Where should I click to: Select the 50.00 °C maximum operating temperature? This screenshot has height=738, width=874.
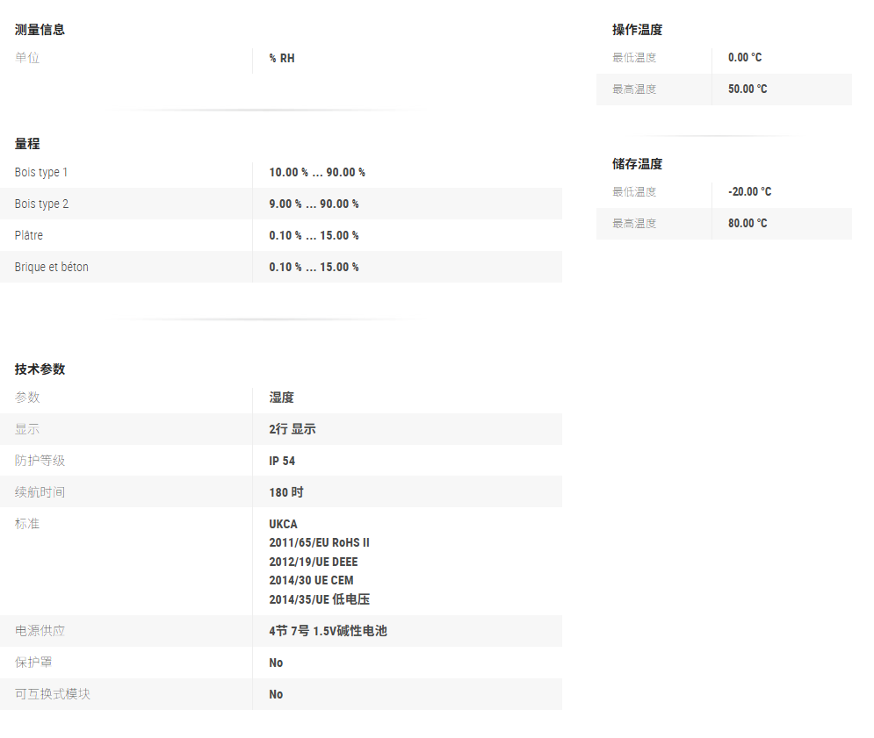747,90
